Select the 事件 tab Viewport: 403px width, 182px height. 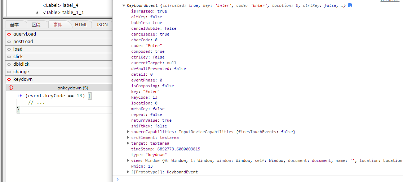[x=58, y=24]
